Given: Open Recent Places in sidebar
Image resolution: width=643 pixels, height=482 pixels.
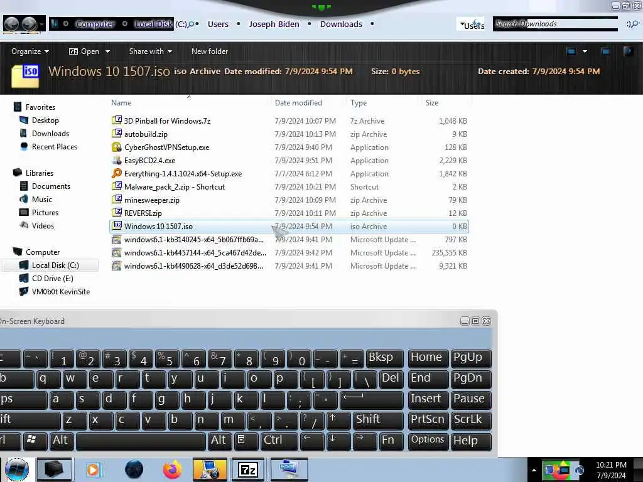Looking at the screenshot, I should click(54, 146).
